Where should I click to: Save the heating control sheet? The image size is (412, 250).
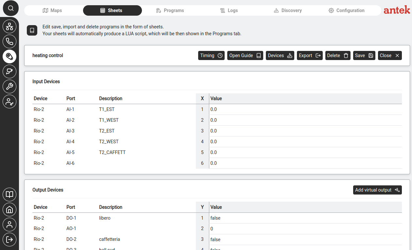click(364, 55)
